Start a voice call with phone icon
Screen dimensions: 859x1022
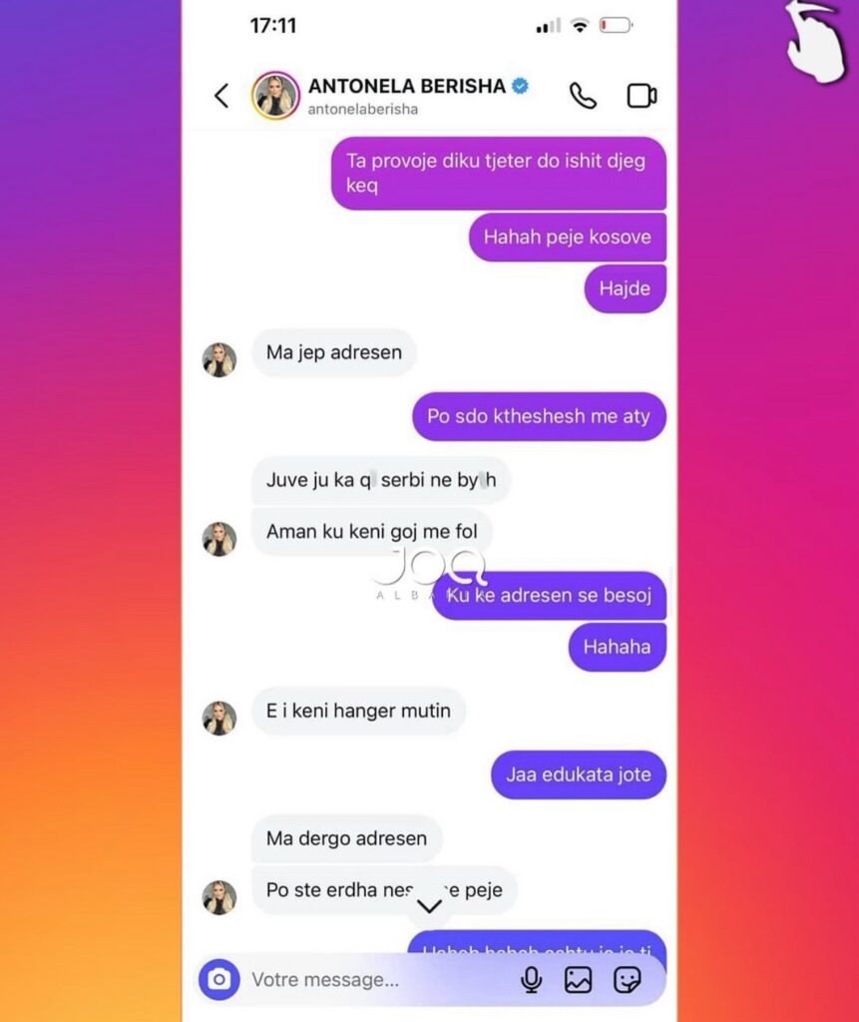click(x=583, y=96)
